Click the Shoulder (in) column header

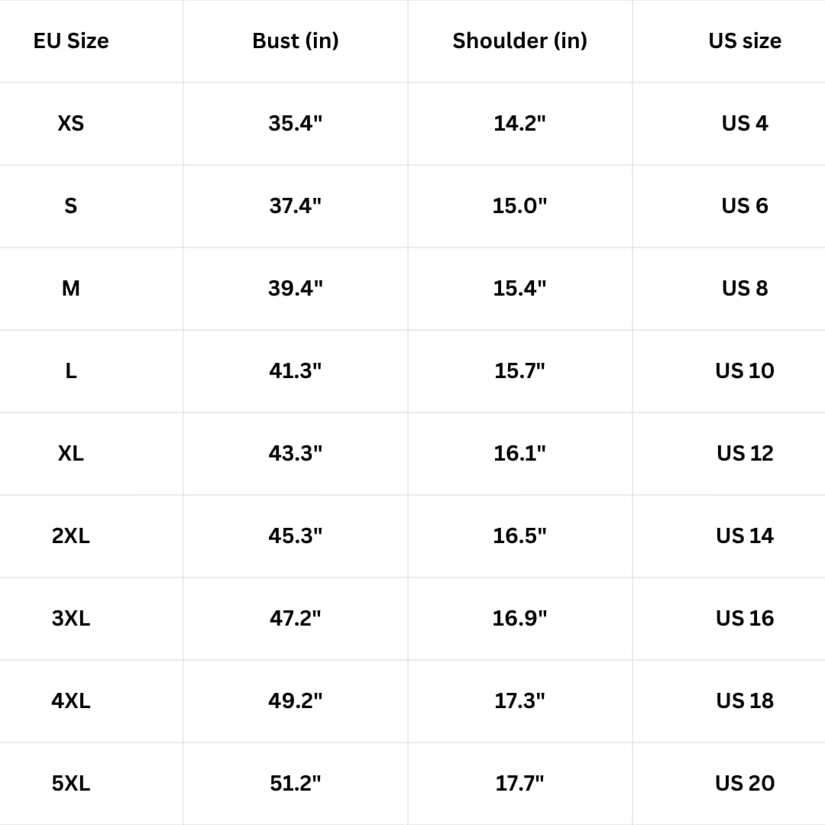(519, 40)
